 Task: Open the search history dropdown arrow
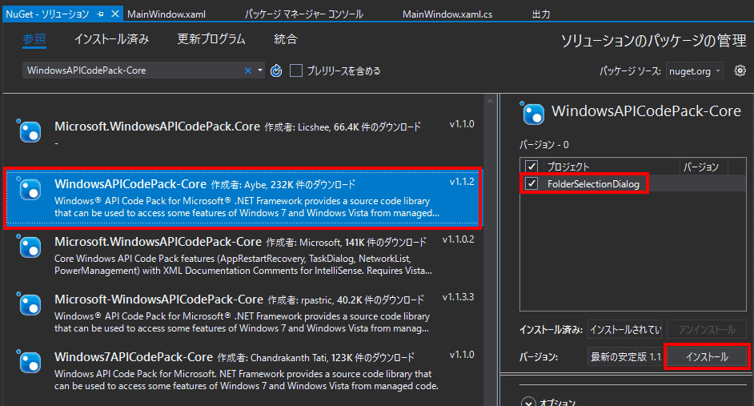click(x=259, y=70)
